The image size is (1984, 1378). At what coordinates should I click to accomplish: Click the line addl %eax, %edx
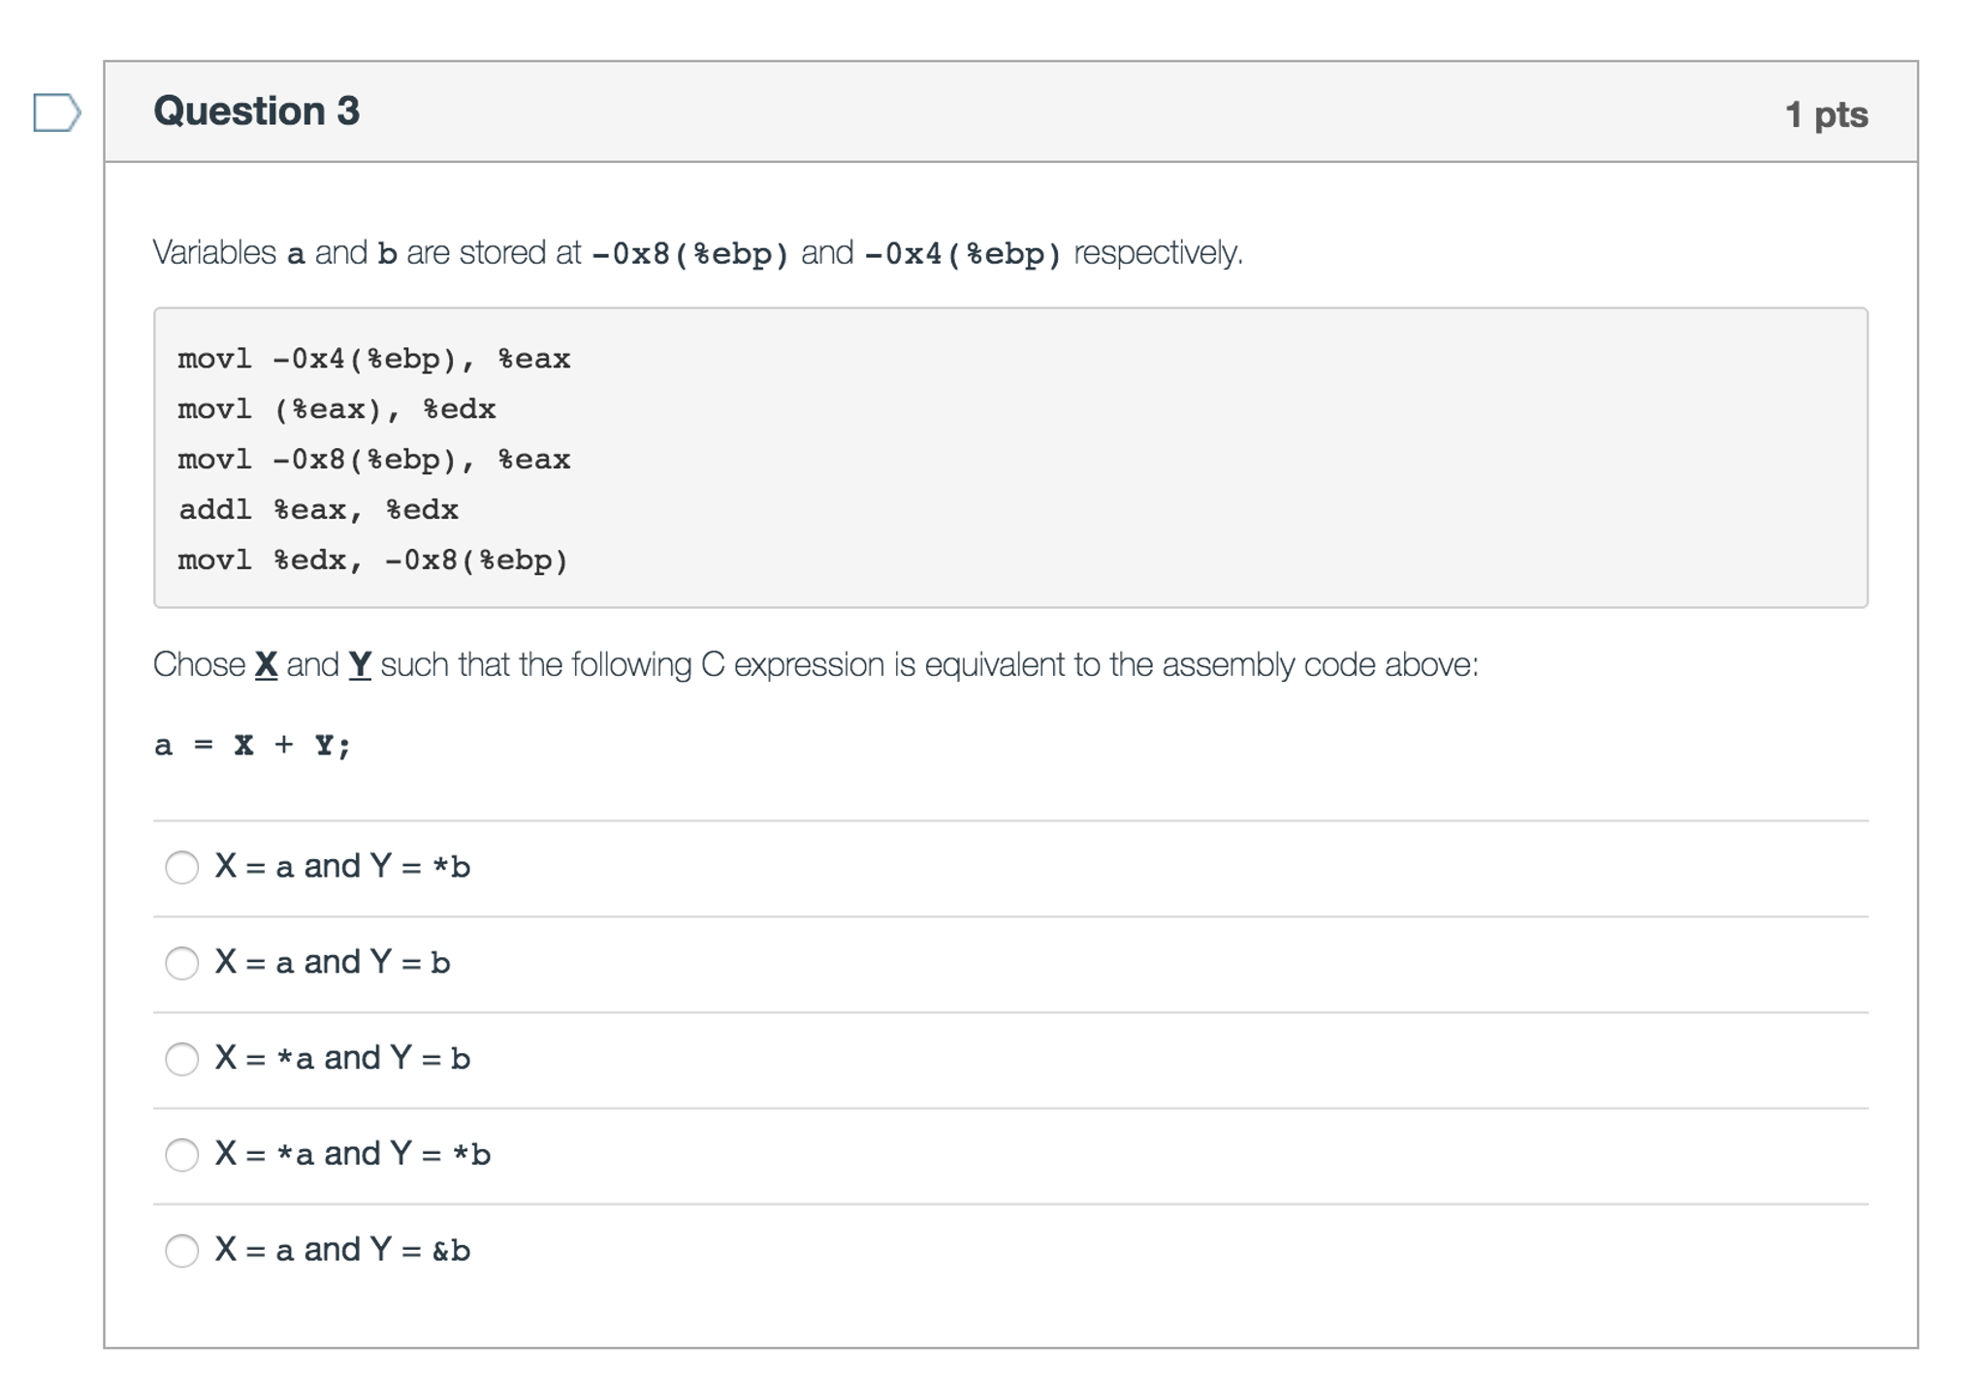pos(318,509)
